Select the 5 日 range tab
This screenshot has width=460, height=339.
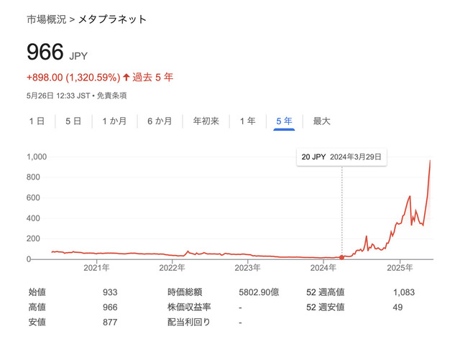(73, 121)
